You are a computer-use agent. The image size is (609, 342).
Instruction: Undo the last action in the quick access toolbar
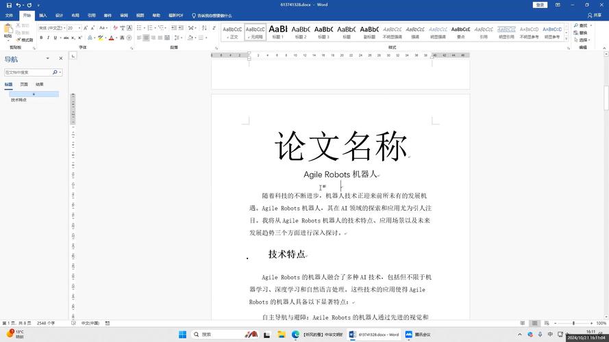point(18,5)
